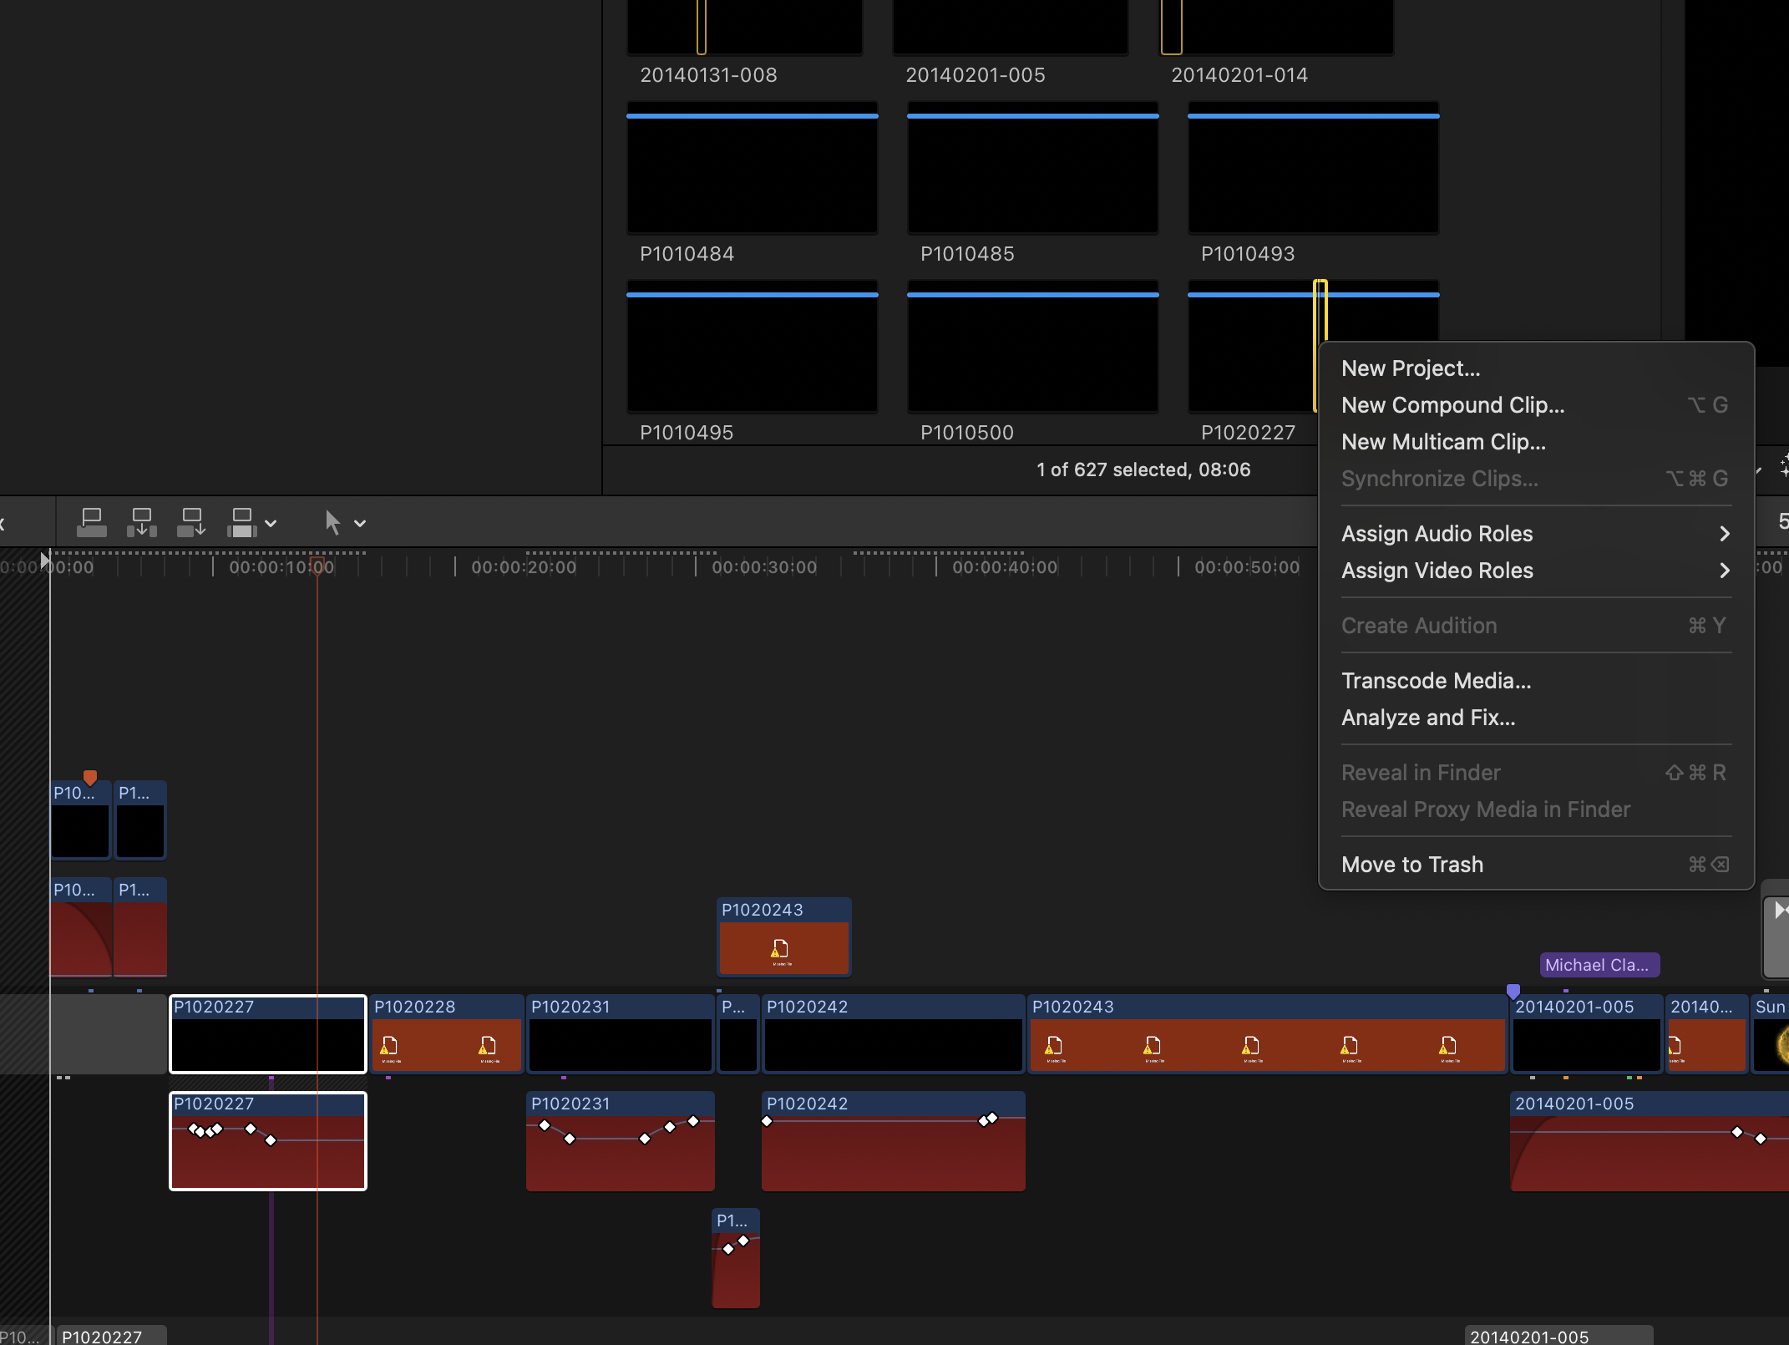Click first volume keyframe on P1020242 audio
Screen dimensions: 1789x1345
tap(767, 1121)
